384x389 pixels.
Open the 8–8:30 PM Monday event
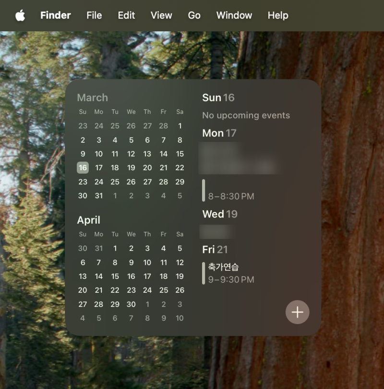228,190
